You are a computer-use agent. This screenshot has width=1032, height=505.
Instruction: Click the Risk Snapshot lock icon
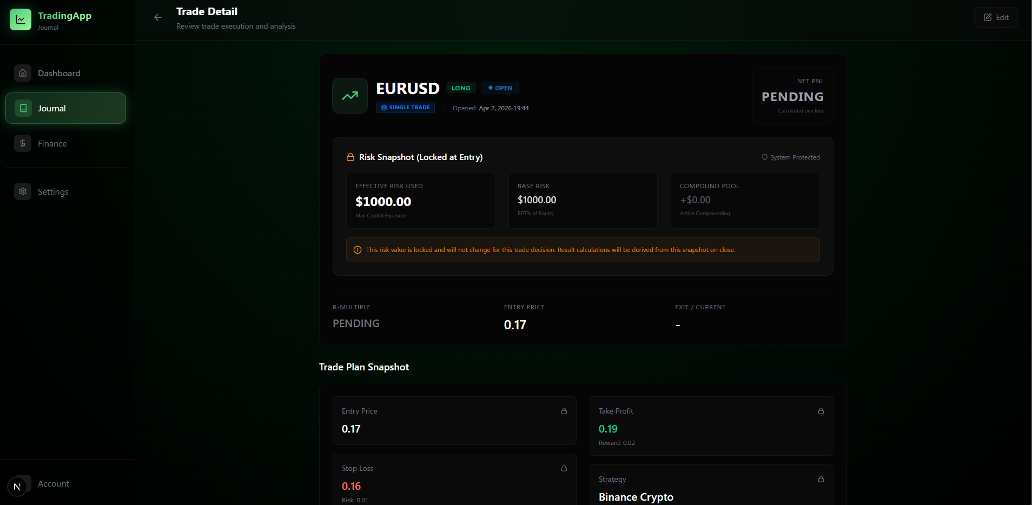pyautogui.click(x=350, y=157)
